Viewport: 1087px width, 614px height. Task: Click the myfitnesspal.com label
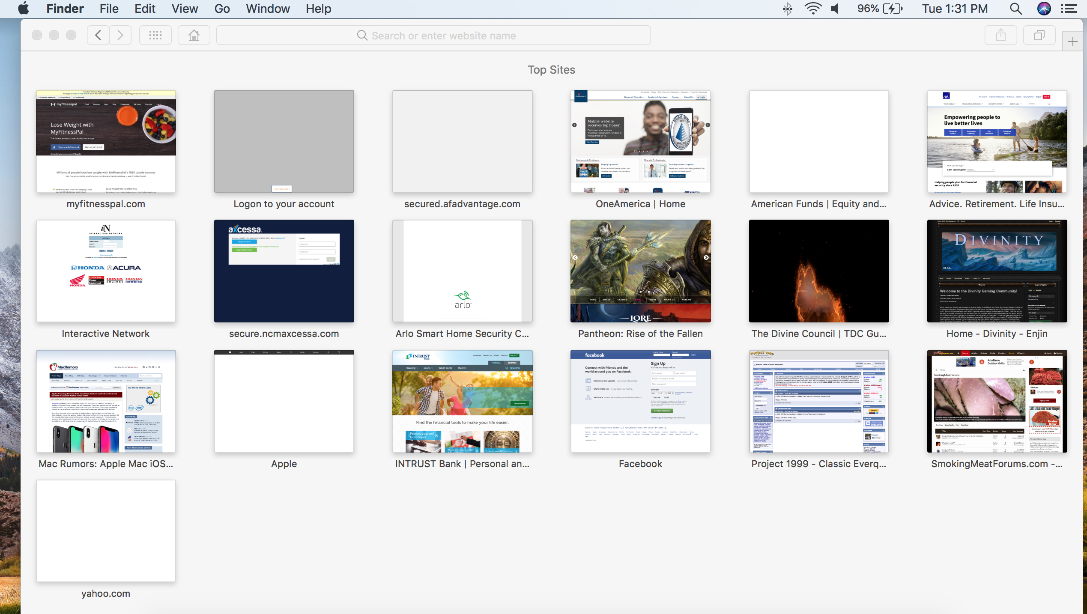coord(106,204)
